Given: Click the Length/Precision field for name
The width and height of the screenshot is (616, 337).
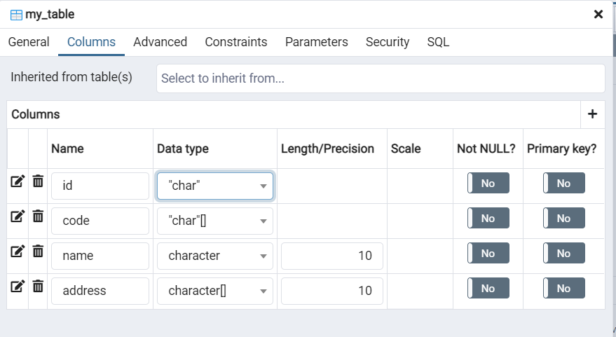Looking at the screenshot, I should click(332, 256).
